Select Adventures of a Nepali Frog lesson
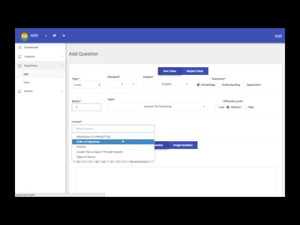 113,136
